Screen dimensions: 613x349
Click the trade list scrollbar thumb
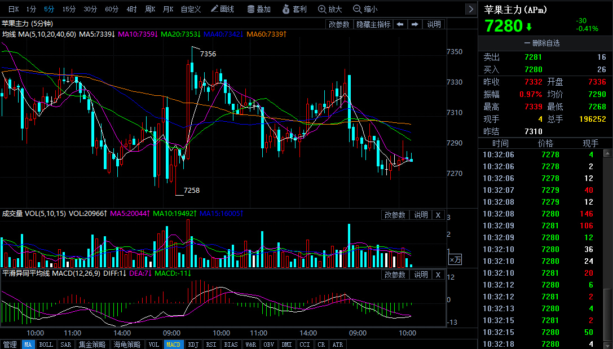[x=607, y=315]
